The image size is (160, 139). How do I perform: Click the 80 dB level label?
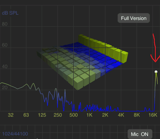(5, 24)
